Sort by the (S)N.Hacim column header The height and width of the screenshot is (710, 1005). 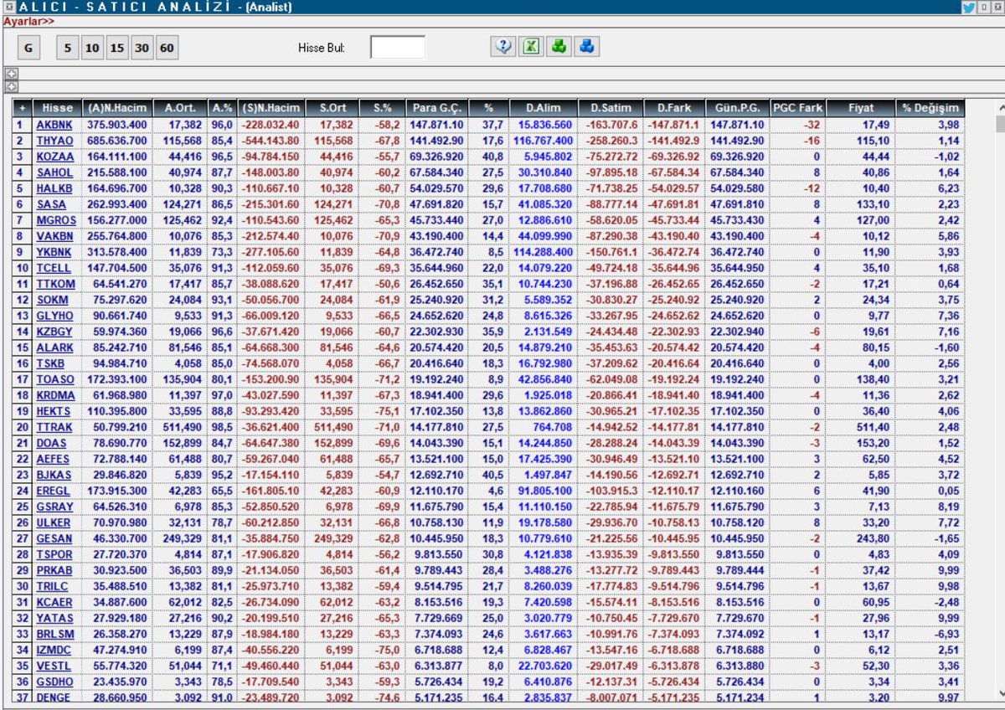[x=270, y=108]
